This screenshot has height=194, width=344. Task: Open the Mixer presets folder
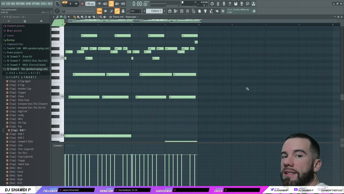coord(14,31)
